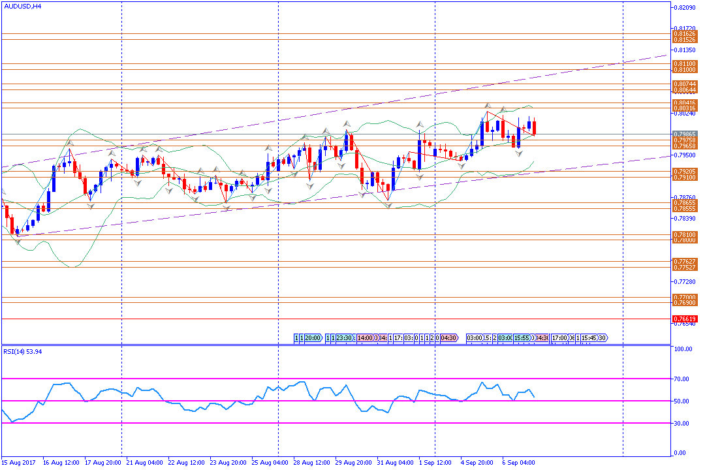Select the red 0.76619 price level tag
Image resolution: width=705 pixels, height=470 pixels.
tap(683, 319)
